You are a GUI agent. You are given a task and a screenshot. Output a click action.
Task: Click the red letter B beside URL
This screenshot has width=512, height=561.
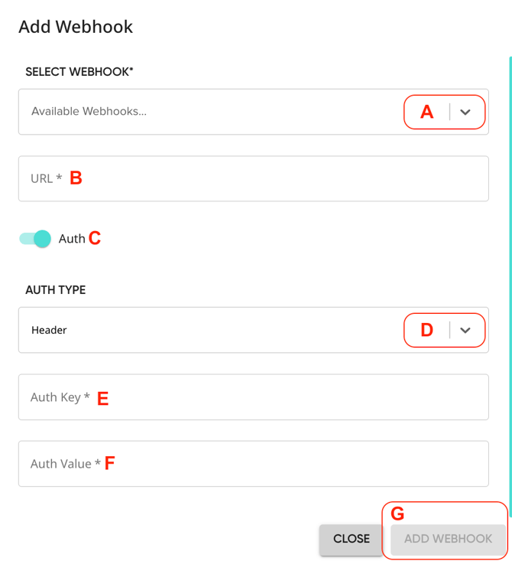(76, 178)
